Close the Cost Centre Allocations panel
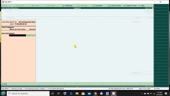Image resolution: width=170 pixels, height=96 pixels. tap(152, 8)
